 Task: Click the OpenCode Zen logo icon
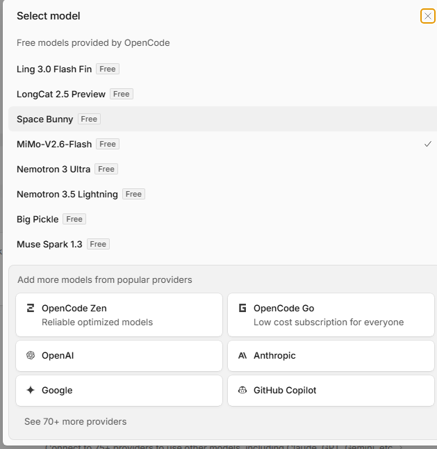31,308
